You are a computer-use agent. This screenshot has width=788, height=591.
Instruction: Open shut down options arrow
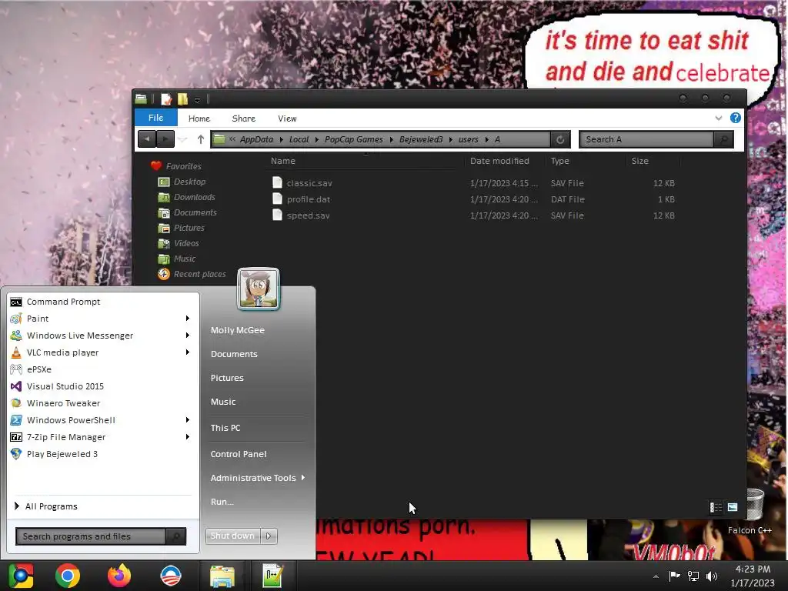269,536
